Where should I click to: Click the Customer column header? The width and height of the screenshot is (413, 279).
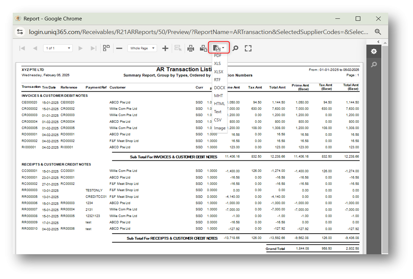click(x=118, y=87)
